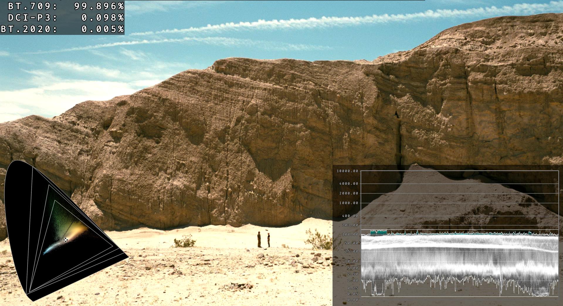Click the BT.2020 gamut label

[29, 29]
